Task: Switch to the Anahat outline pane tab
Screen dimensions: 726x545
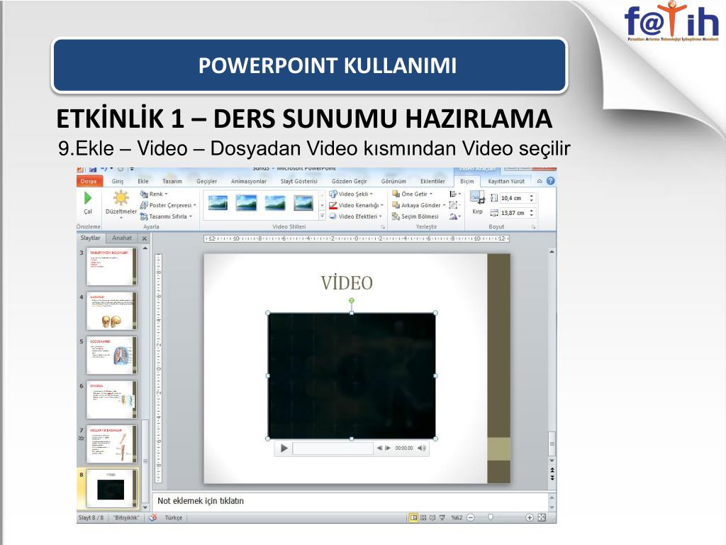Action: [x=122, y=238]
